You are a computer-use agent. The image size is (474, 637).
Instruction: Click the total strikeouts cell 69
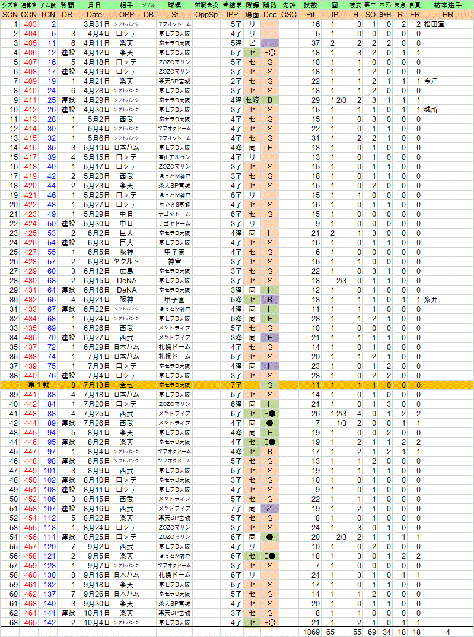tap(371, 632)
